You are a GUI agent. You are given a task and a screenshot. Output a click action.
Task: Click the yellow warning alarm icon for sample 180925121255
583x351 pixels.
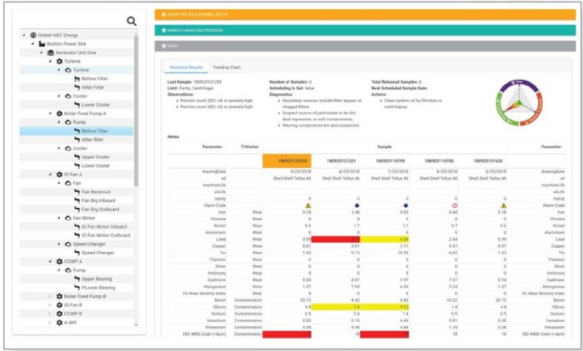[285, 205]
